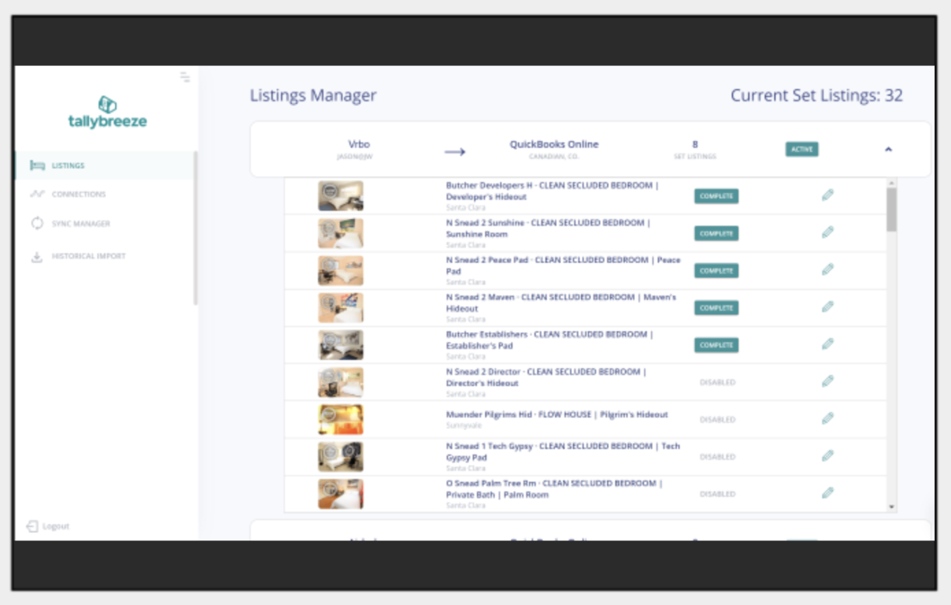The image size is (951, 605).
Task: Click the listings scrollbar thumb
Action: click(x=892, y=209)
